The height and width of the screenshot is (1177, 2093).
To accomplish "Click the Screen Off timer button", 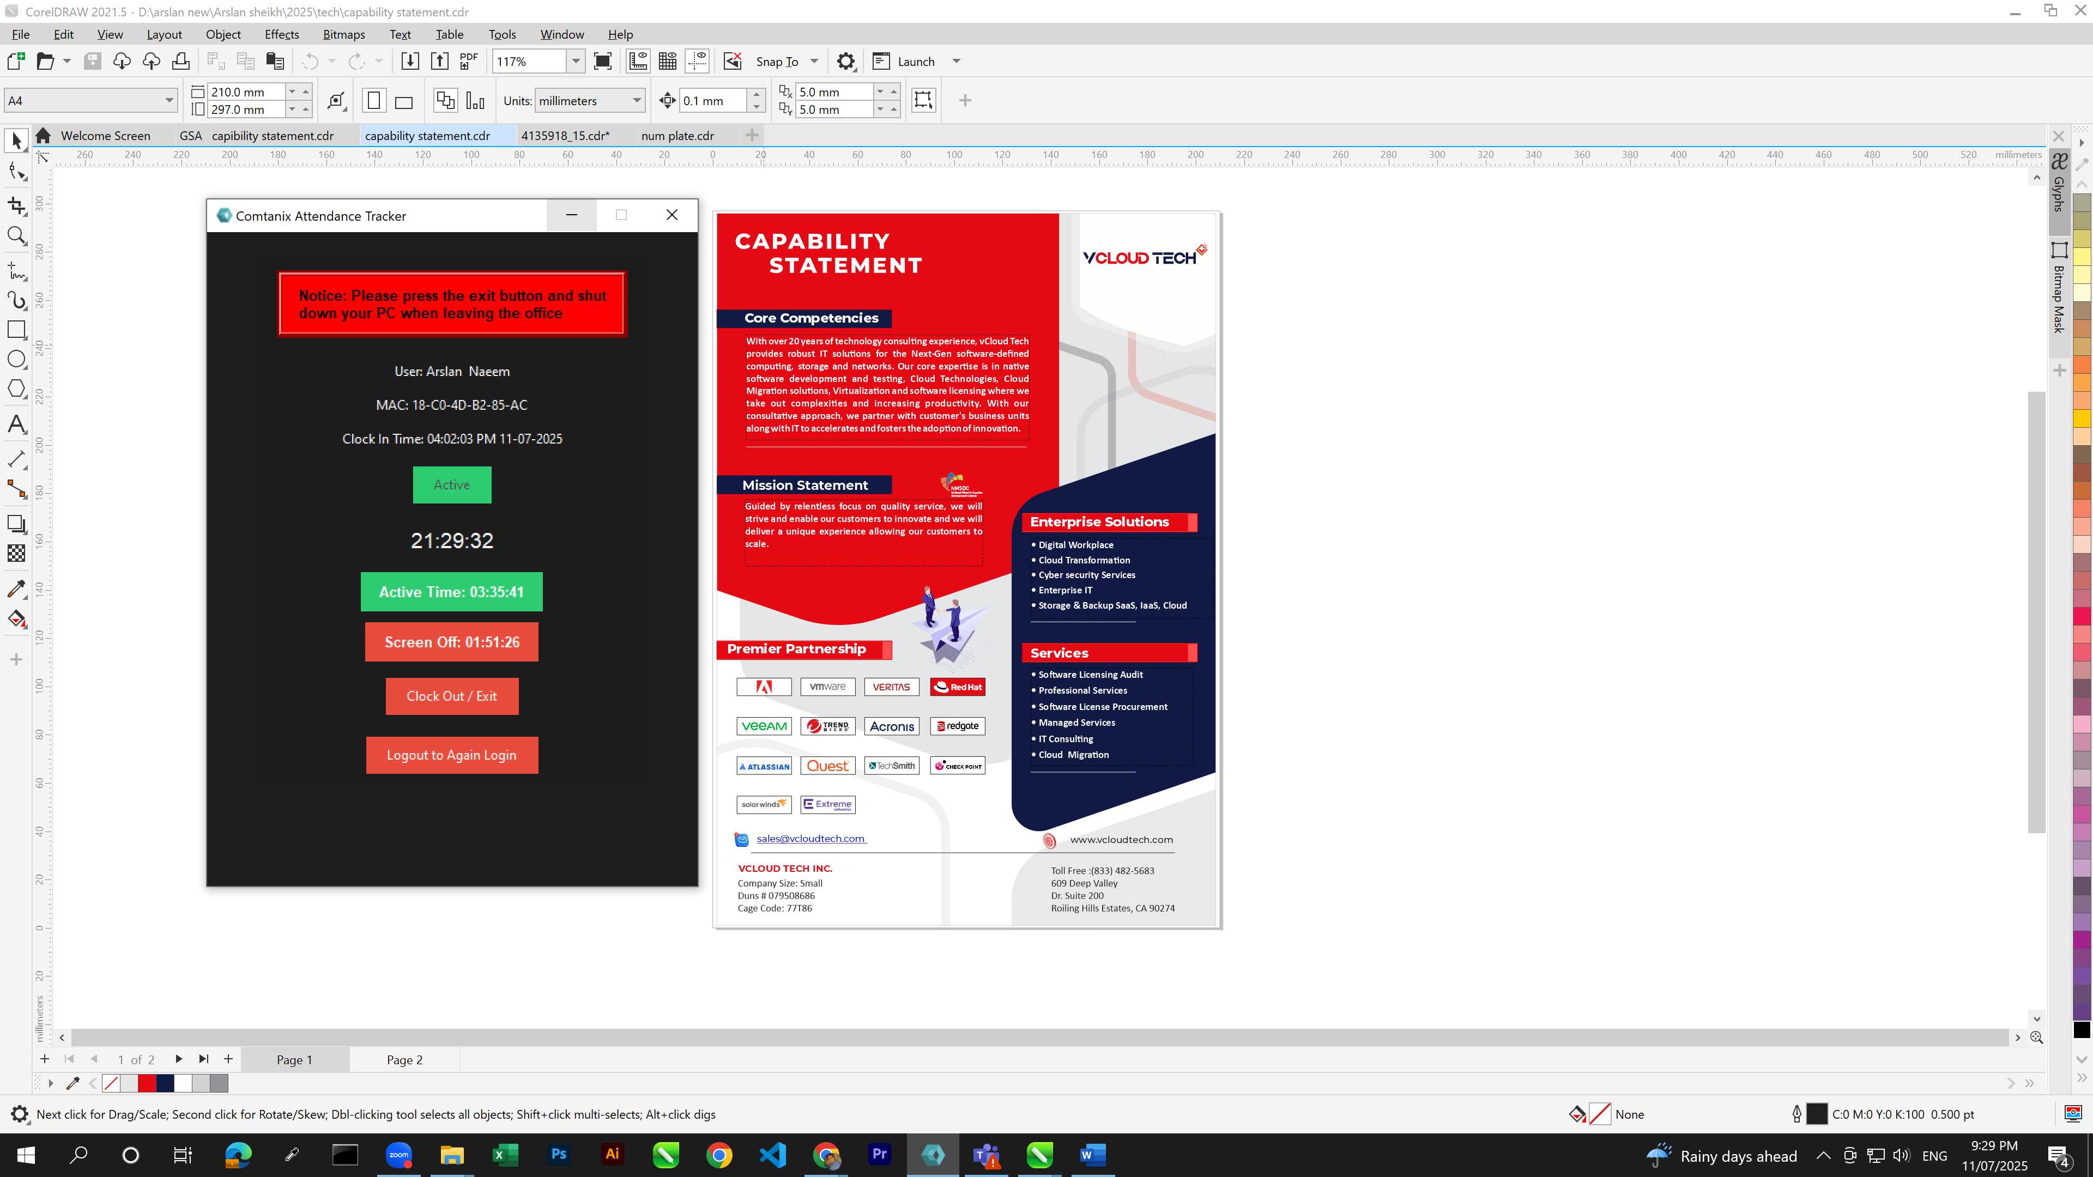I will 452,642.
